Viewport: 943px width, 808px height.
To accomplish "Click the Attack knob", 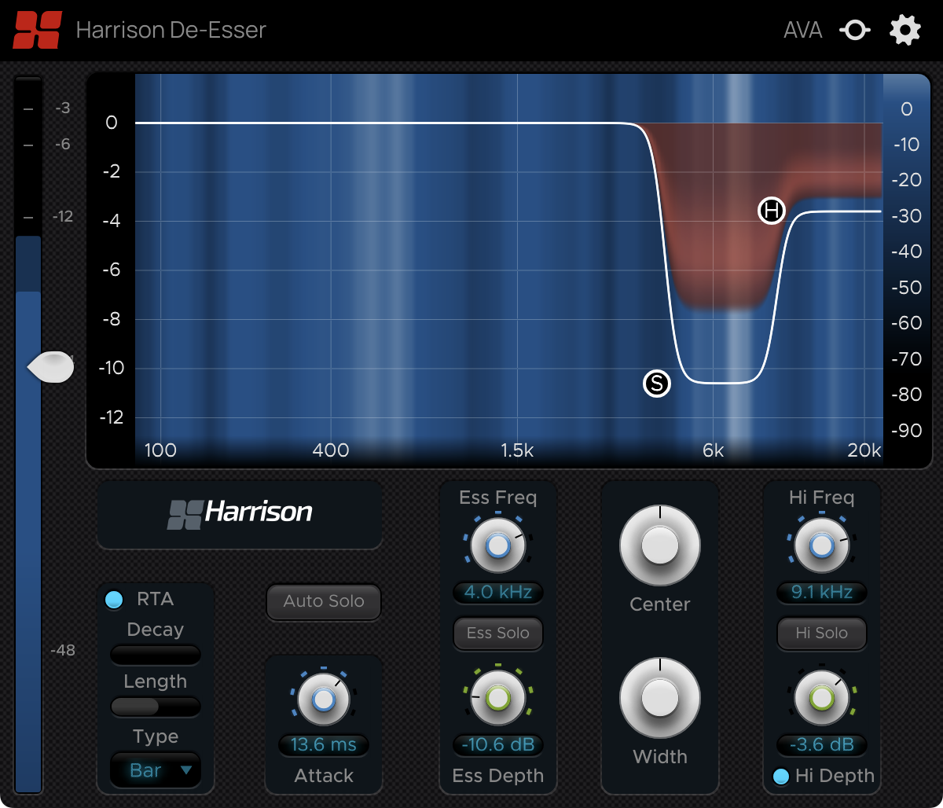I will 323,698.
